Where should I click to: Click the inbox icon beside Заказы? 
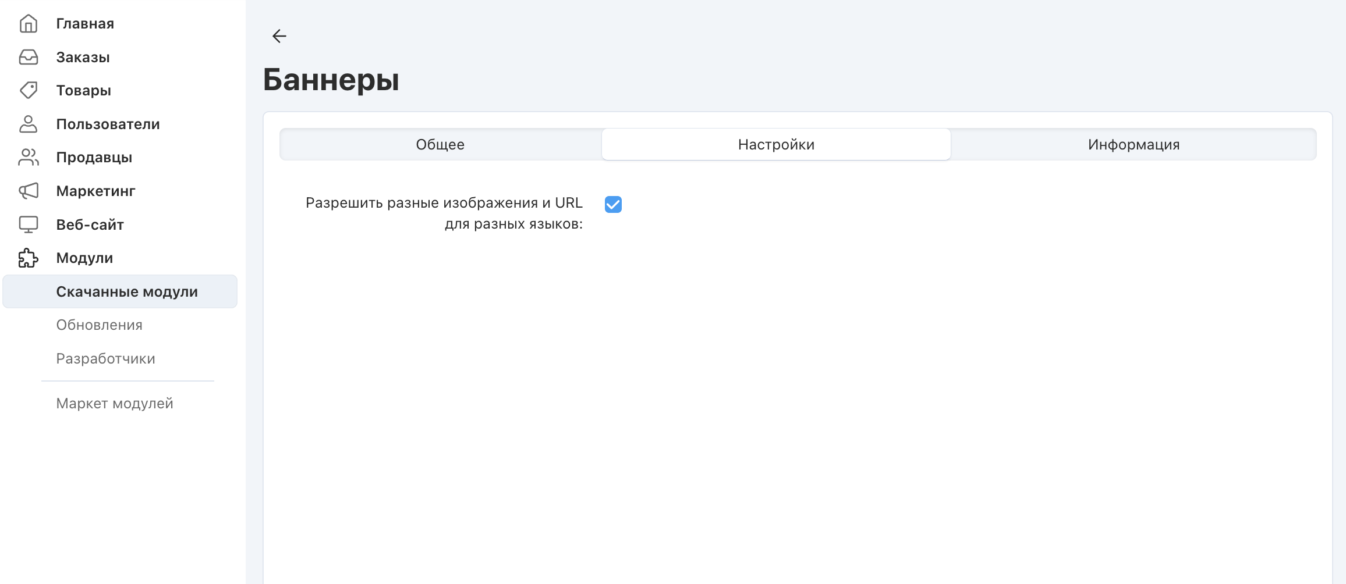(28, 57)
